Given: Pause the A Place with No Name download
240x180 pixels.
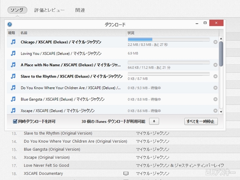Looking at the screenshot, I should tap(215, 65).
